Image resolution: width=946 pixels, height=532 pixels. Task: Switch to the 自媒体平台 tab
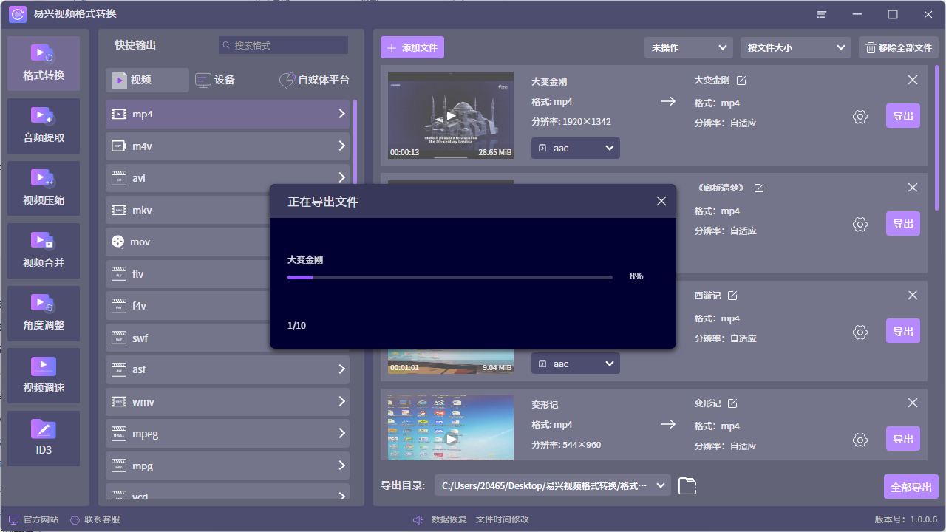[314, 80]
